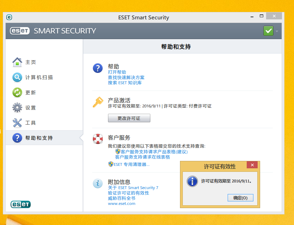The height and width of the screenshot is (225, 294).
Task: Go to 计算机扫描 section
Action: click(39, 77)
